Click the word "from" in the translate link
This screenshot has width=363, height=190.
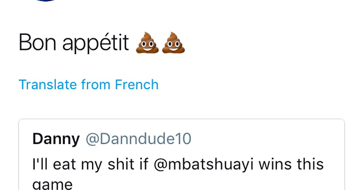coord(96,84)
